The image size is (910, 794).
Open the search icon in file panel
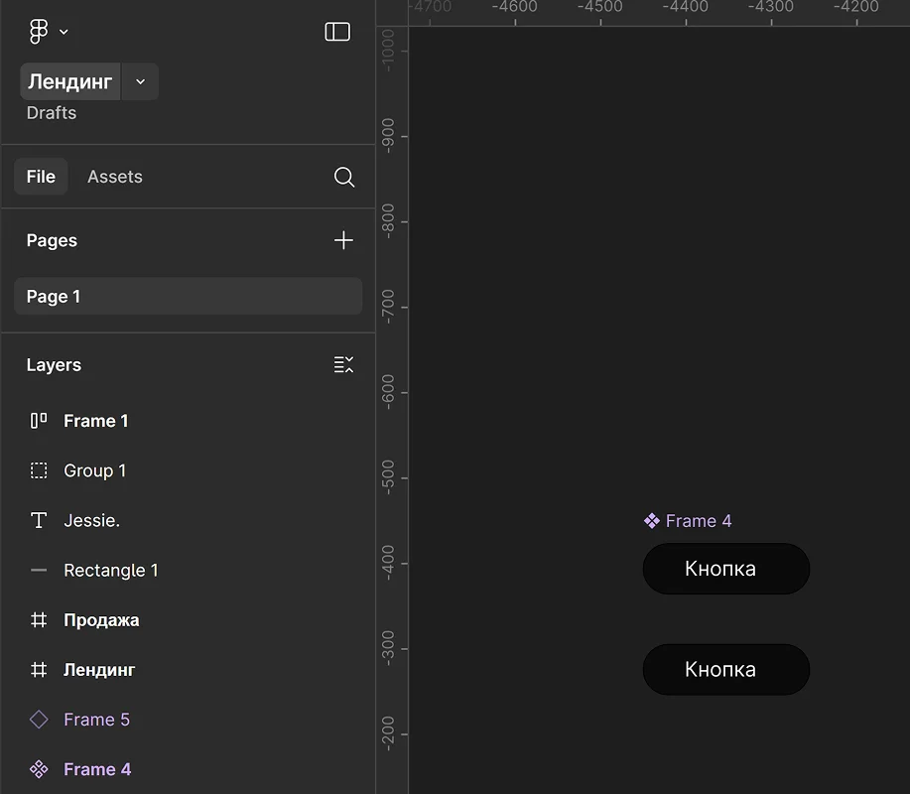pos(343,177)
